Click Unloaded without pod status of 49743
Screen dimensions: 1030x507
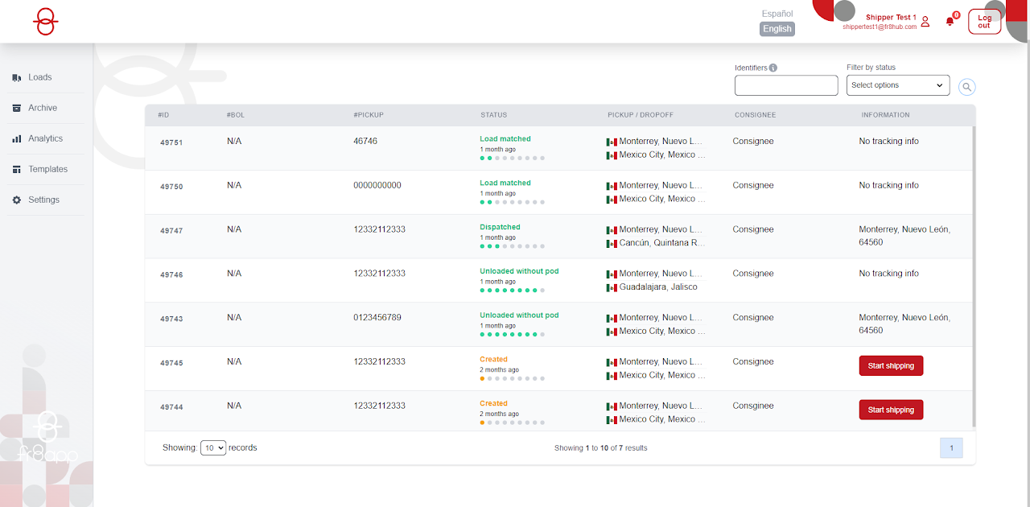click(519, 316)
